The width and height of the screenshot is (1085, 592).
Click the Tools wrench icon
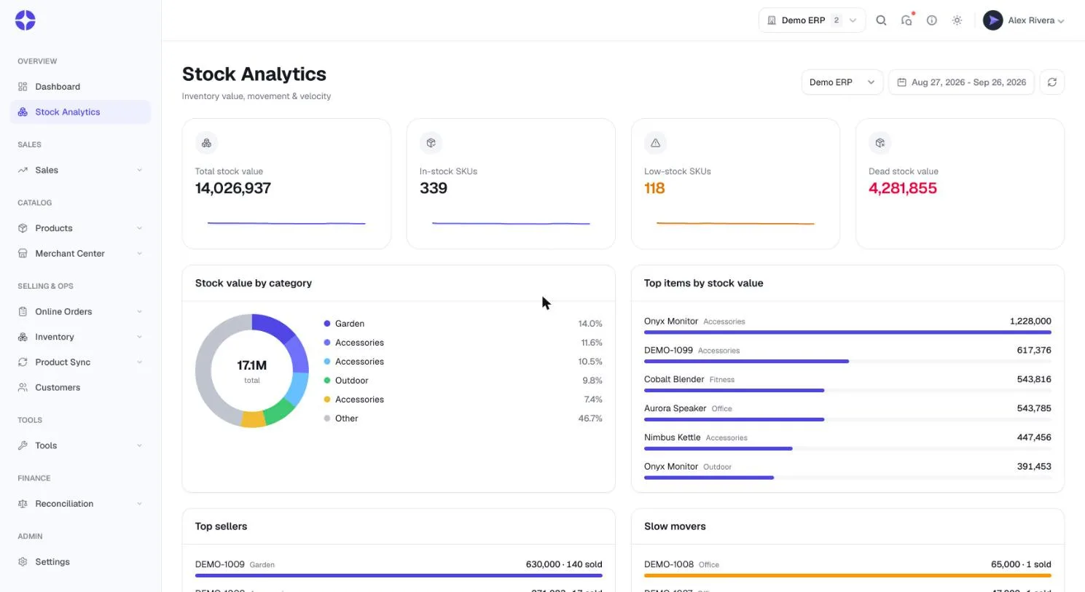[x=23, y=445]
